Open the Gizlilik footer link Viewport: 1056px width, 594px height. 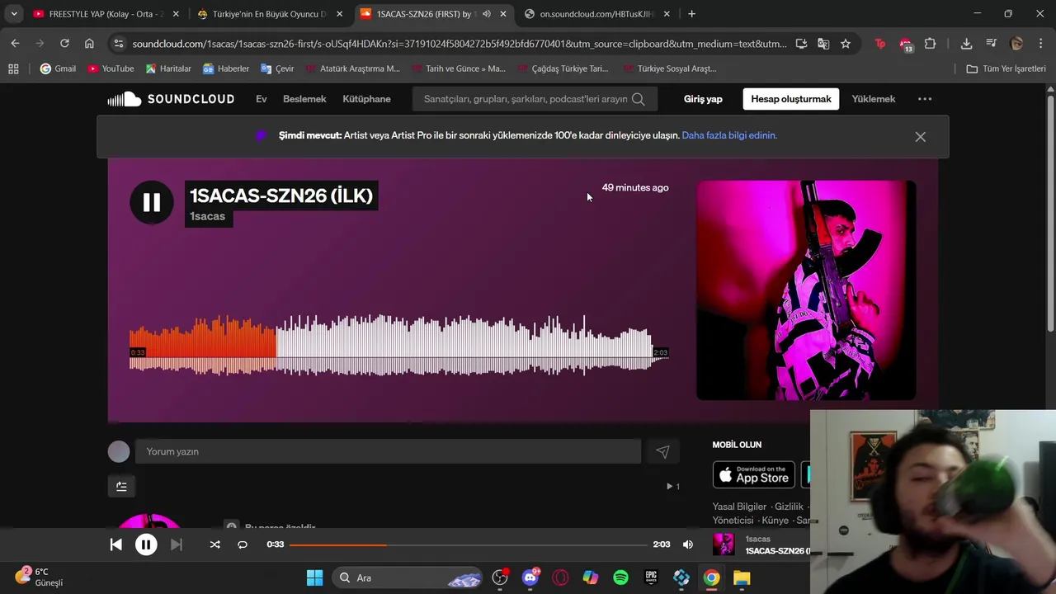click(789, 507)
